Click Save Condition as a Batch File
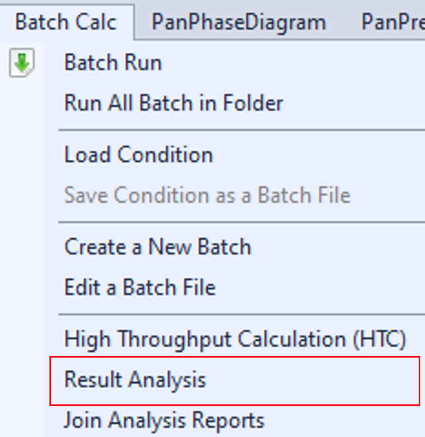 click(x=207, y=195)
